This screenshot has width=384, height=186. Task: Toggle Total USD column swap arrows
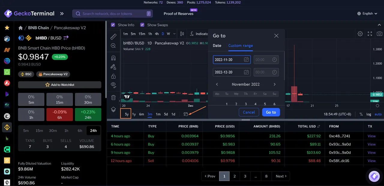pyautogui.click(x=319, y=126)
